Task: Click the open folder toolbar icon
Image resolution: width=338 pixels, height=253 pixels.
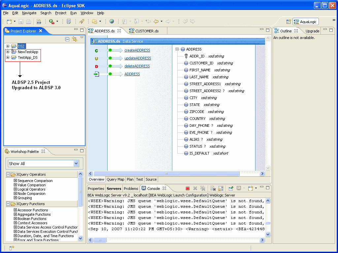Action: click(94, 21)
